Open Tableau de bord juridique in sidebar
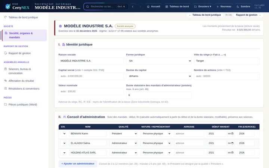This screenshot has height=168, width=269. (24, 17)
